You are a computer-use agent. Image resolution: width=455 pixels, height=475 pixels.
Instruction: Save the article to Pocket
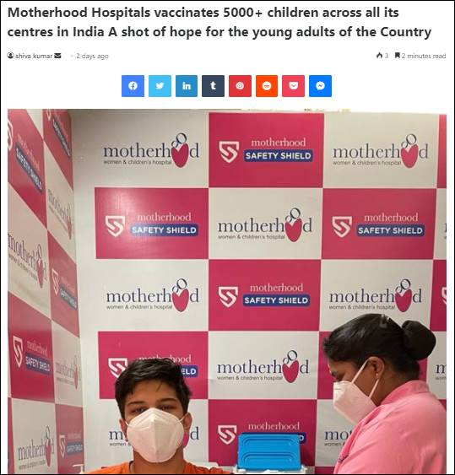coord(293,86)
